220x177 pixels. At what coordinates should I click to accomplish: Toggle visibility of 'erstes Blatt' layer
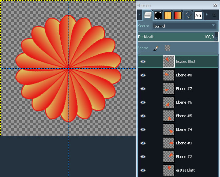[x=143, y=170]
